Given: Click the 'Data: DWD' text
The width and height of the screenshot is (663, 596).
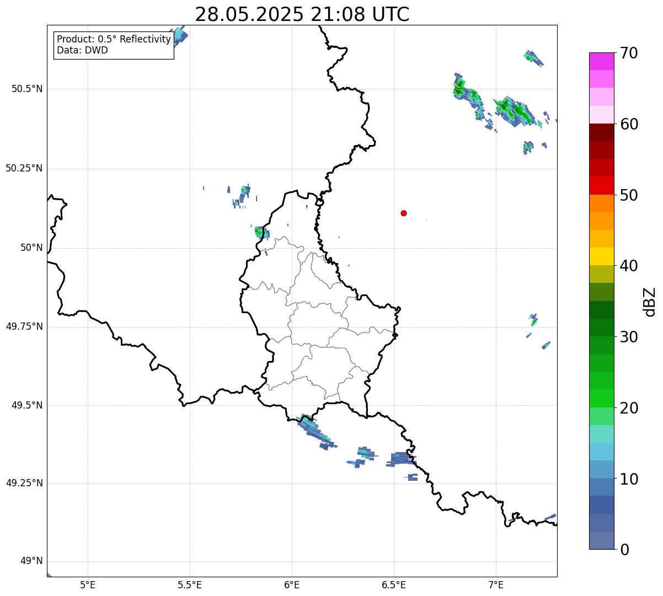Looking at the screenshot, I should [82, 50].
